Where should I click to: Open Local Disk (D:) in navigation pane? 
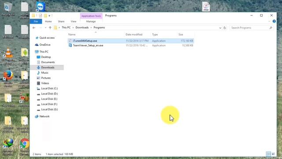(x=49, y=94)
